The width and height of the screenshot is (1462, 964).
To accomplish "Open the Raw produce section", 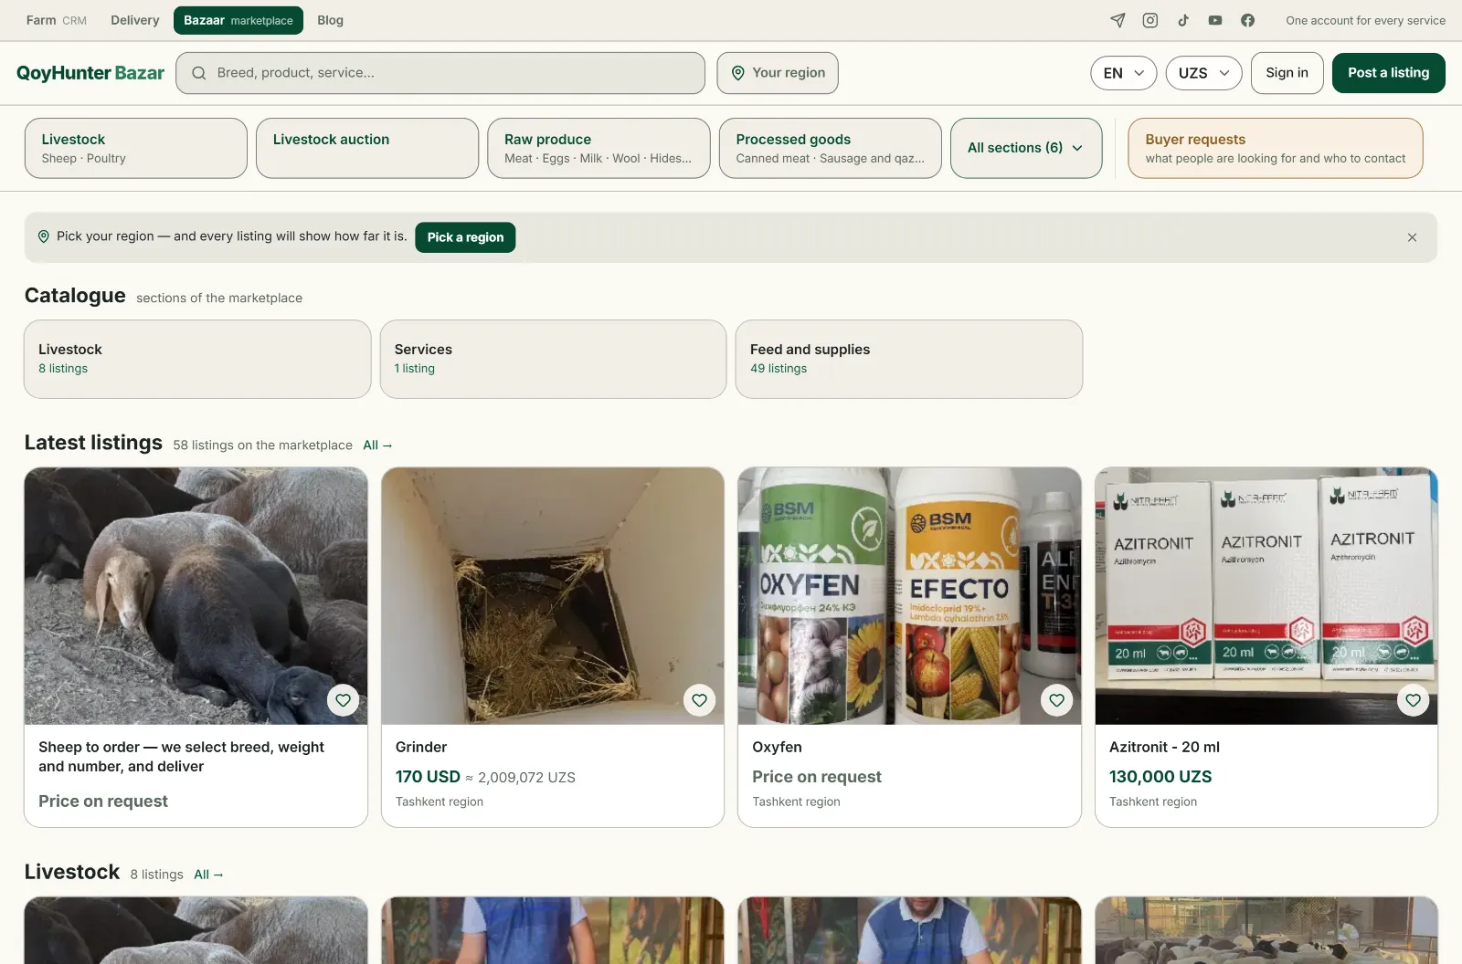I will tap(599, 148).
